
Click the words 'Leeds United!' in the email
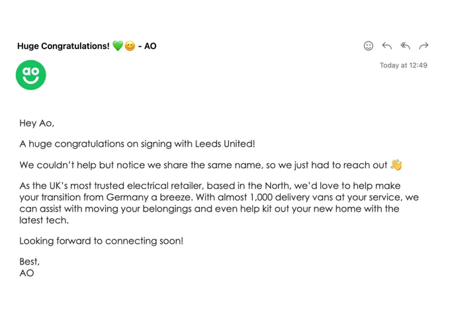tap(225, 143)
